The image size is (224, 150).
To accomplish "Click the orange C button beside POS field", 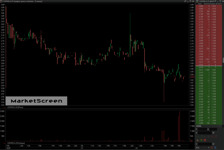I will 212,147.
